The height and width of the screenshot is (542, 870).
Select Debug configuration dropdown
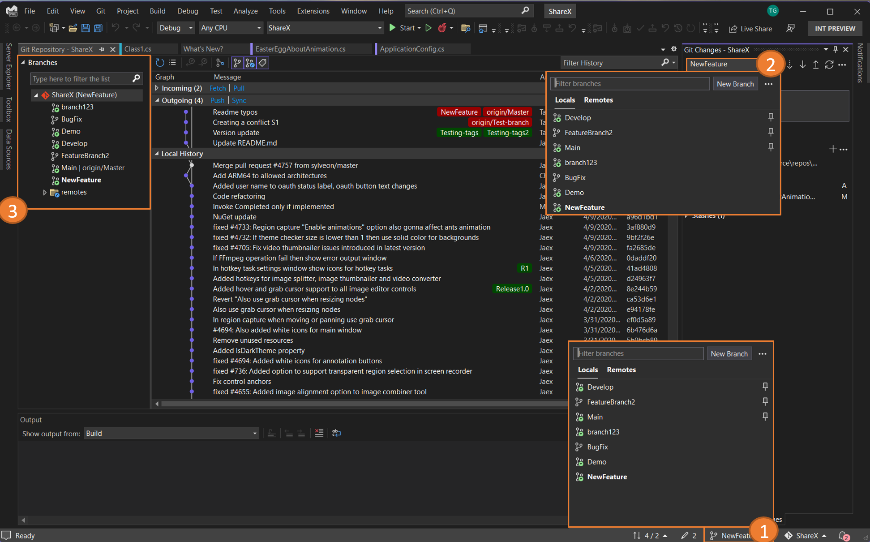pyautogui.click(x=175, y=28)
